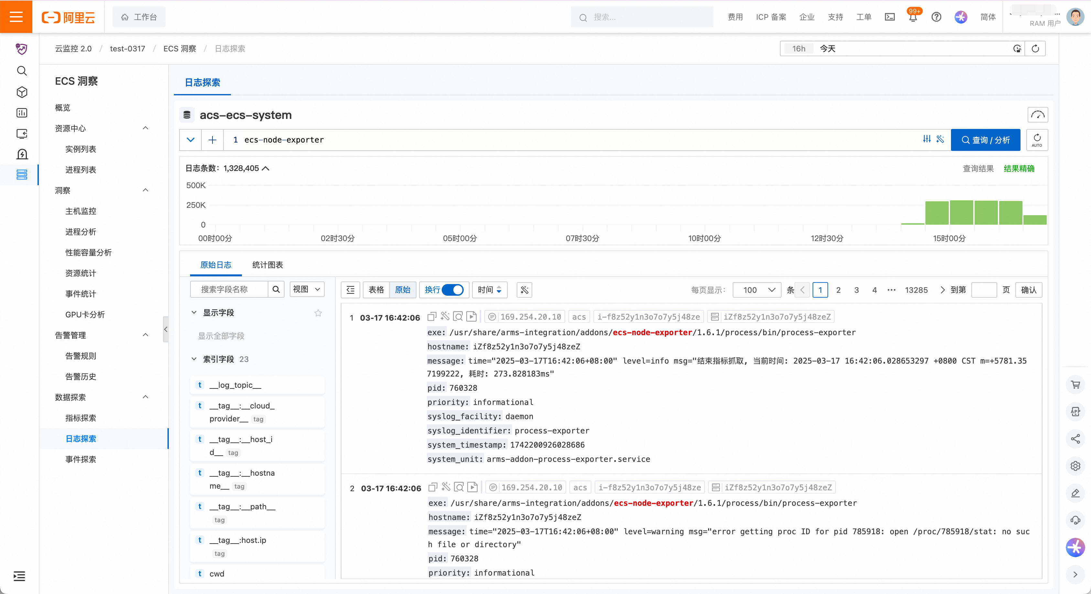Image resolution: width=1091 pixels, height=594 pixels.
Task: Open notifications bell with 99+ badge
Action: point(913,17)
